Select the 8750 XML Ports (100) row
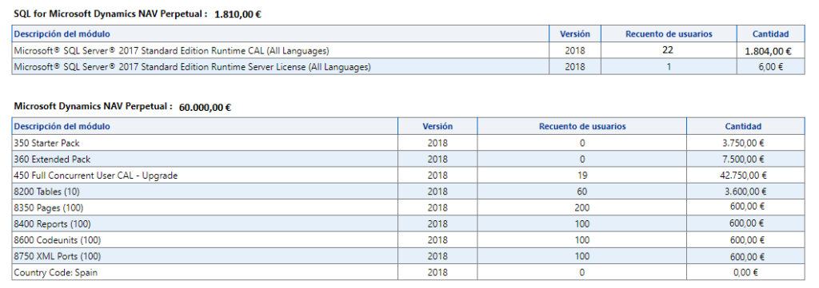The width and height of the screenshot is (819, 288). [x=408, y=256]
